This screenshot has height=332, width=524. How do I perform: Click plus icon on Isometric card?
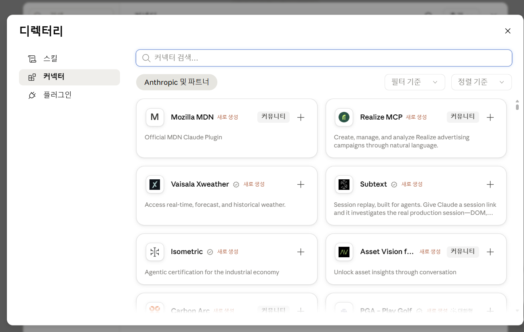[301, 252]
